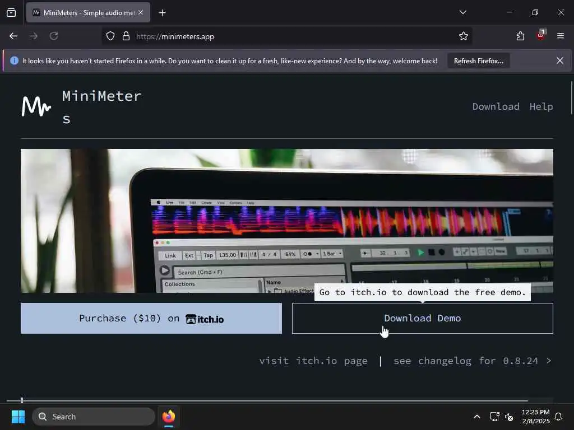
Task: Open the Extensions puzzle icon
Action: (x=520, y=36)
